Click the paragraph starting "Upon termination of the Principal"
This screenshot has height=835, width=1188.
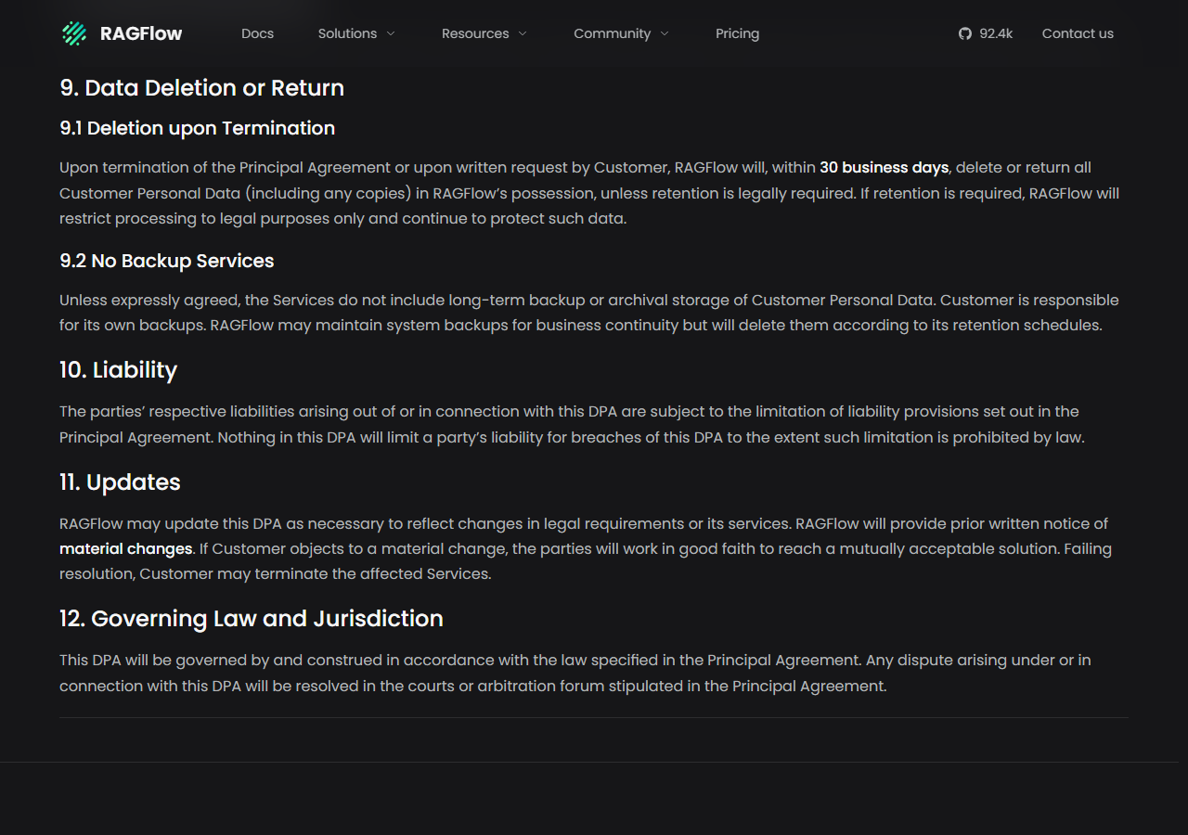[x=589, y=193]
